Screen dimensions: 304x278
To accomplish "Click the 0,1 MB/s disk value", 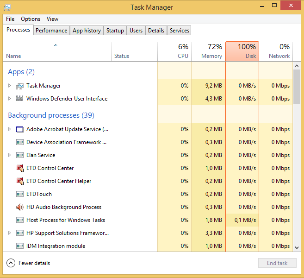I will pos(245,220).
